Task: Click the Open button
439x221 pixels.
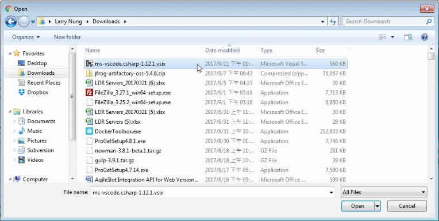Action: pyautogui.click(x=357, y=206)
